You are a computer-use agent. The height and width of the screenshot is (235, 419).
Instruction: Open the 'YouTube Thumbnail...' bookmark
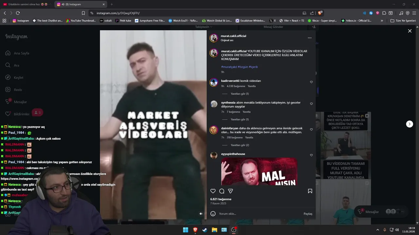pyautogui.click(x=81, y=21)
